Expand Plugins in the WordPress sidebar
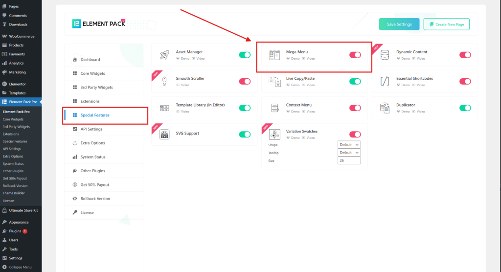501x272 pixels. coord(15,231)
